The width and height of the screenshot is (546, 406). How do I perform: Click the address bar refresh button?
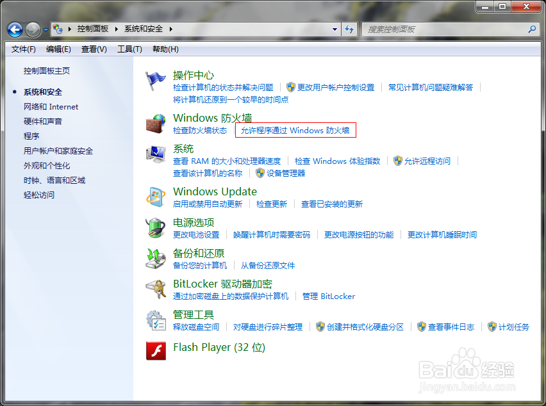[349, 29]
